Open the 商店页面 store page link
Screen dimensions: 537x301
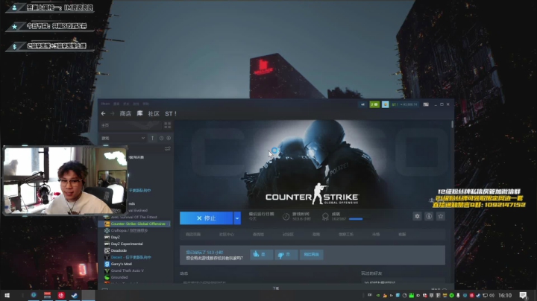pyautogui.click(x=193, y=234)
